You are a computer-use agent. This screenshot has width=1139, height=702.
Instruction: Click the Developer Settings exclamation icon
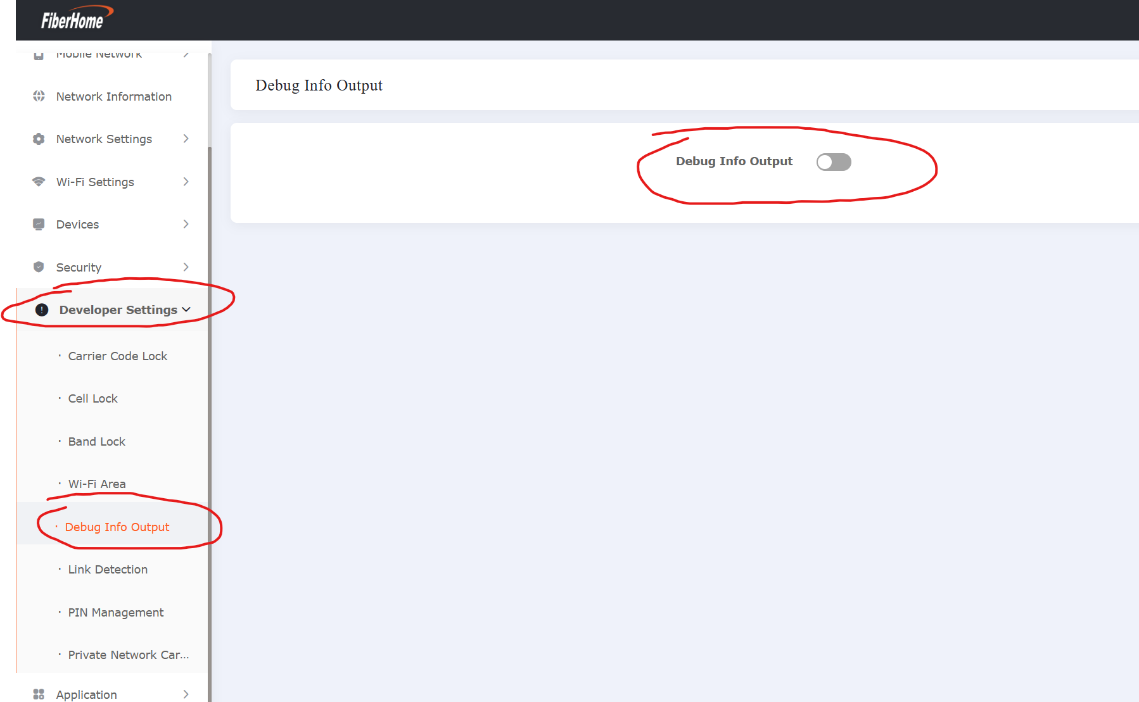click(42, 310)
